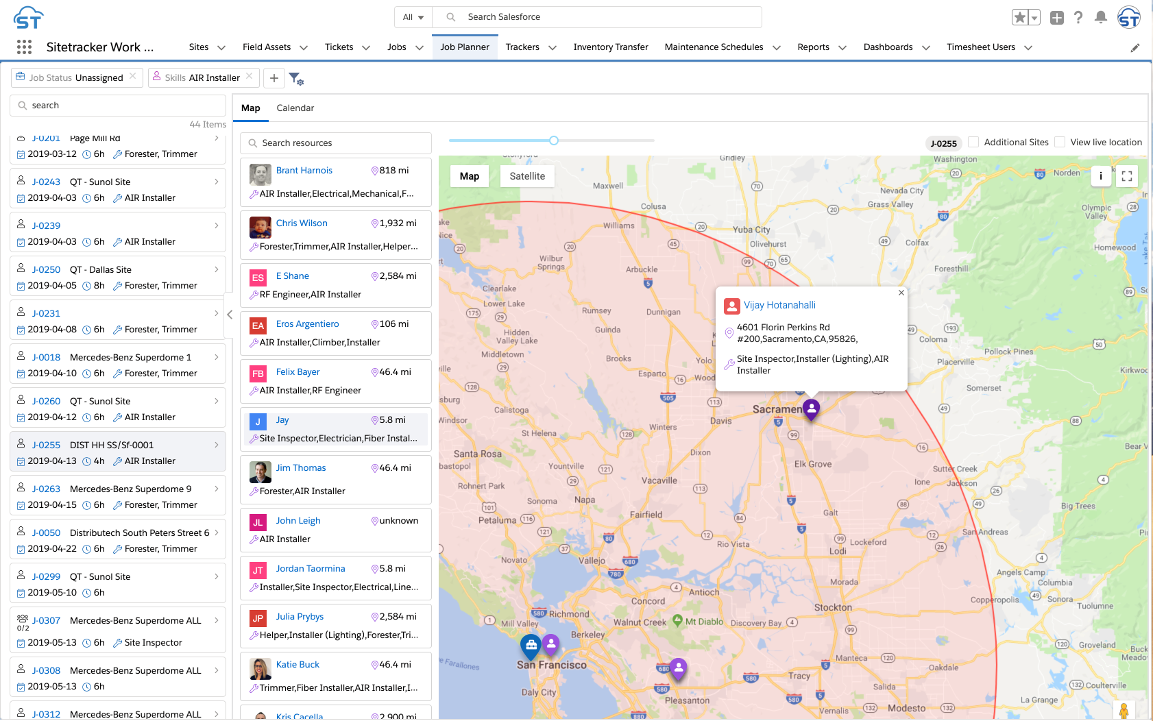Image resolution: width=1153 pixels, height=721 pixels.
Task: Switch to the Calendar tab
Action: tap(295, 108)
